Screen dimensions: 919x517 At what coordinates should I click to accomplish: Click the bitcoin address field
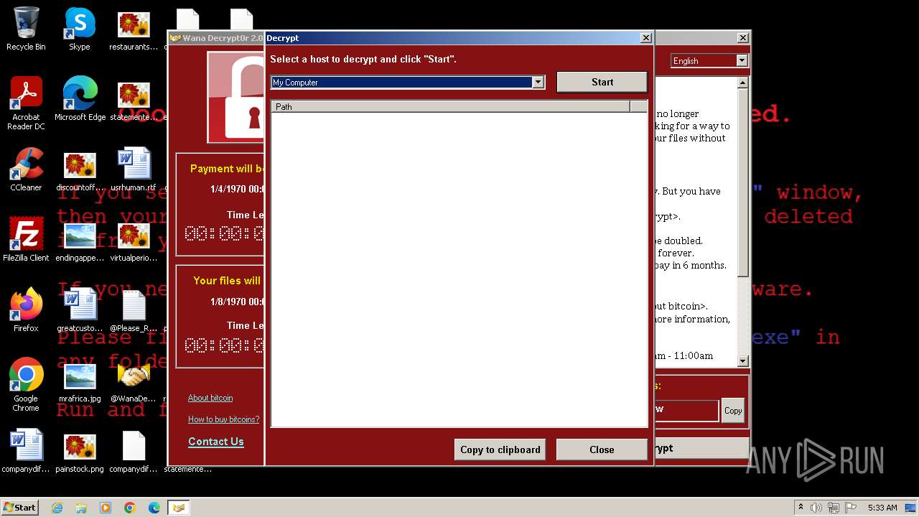tap(686, 410)
